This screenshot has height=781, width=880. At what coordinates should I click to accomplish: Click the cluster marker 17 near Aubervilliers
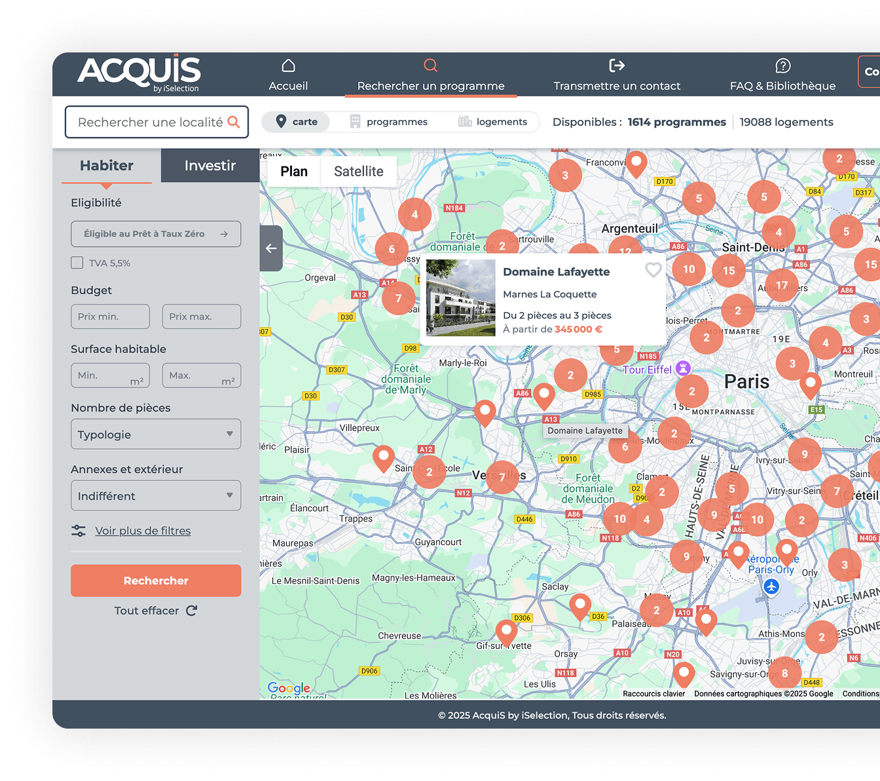click(782, 285)
